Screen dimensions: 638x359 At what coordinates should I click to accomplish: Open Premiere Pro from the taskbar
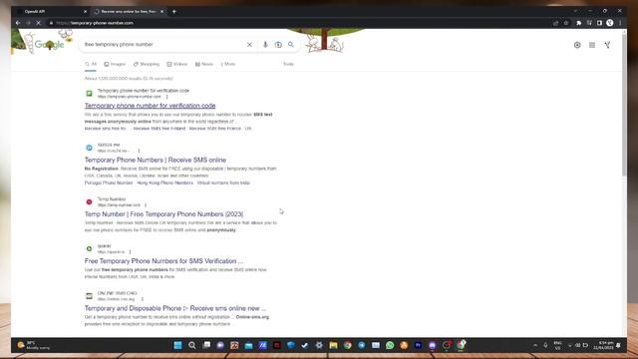[x=418, y=345]
